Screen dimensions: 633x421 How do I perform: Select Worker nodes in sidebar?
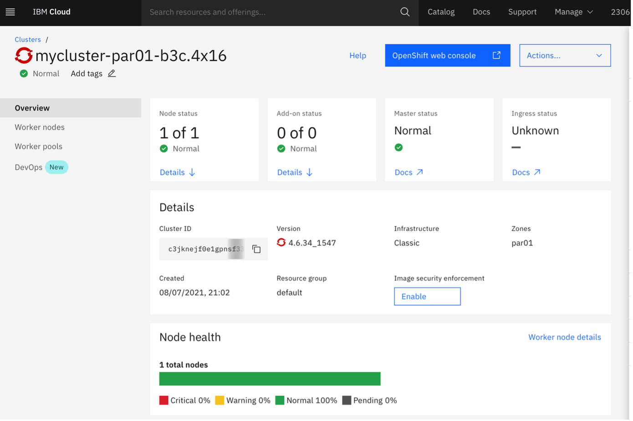[x=40, y=127]
